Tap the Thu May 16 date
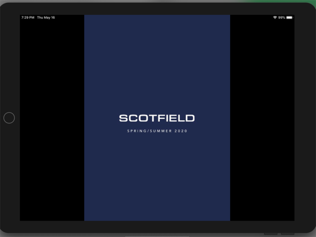Image resolution: width=316 pixels, height=237 pixels. point(46,18)
